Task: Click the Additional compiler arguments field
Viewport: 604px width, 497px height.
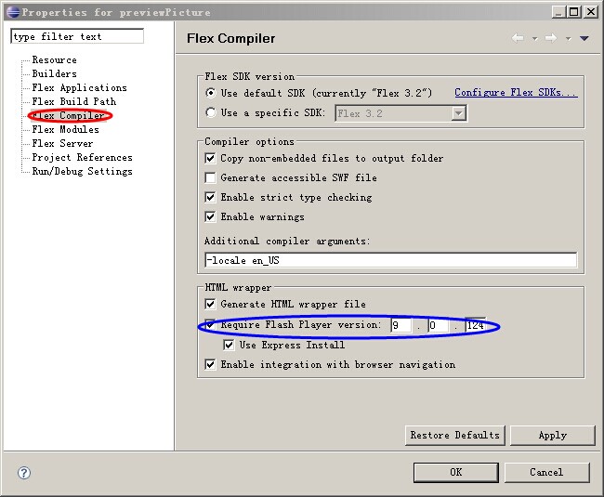Action: [x=391, y=260]
